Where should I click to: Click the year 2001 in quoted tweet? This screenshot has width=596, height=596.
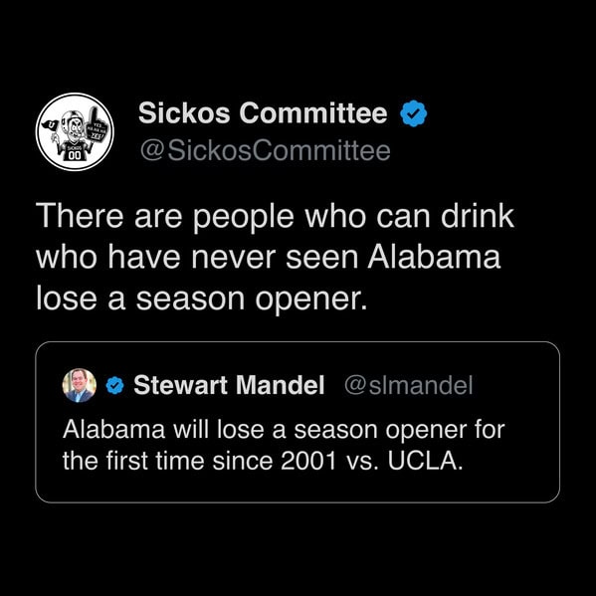[x=308, y=461]
